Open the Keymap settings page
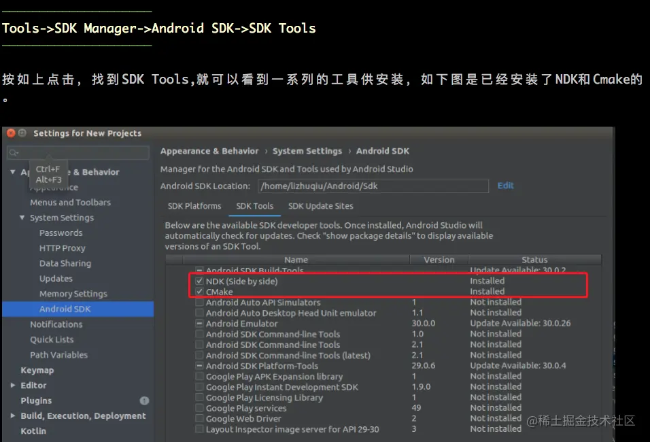Image resolution: width=650 pixels, height=442 pixels. 37,371
